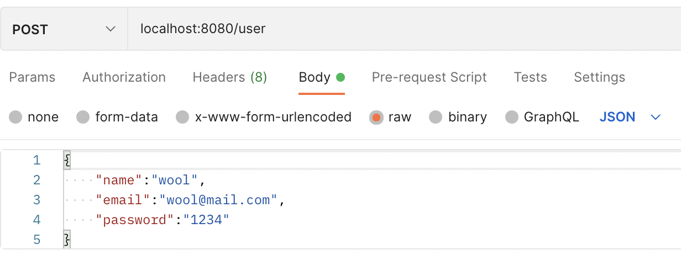Select the raw radio button
The width and height of the screenshot is (681, 255).
click(376, 117)
